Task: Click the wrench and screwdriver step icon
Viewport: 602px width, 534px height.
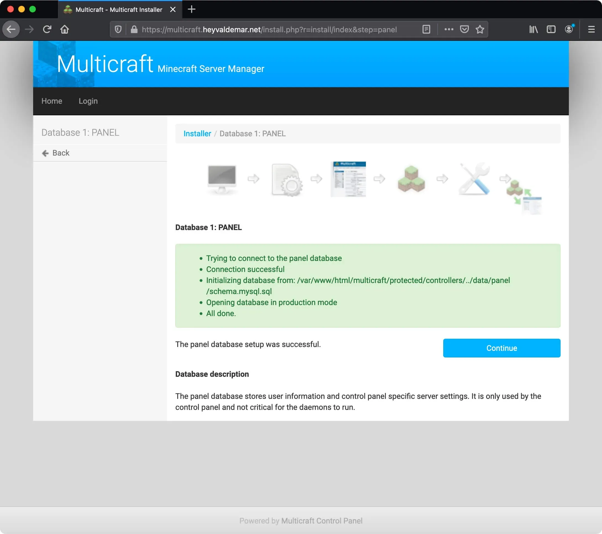Action: [474, 178]
